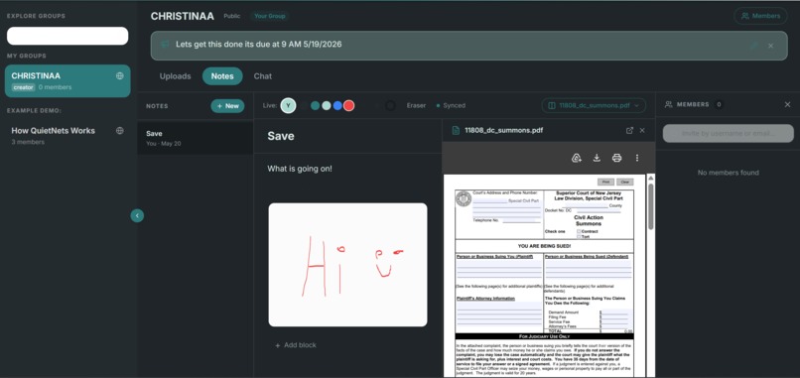The image size is (800, 378).
Task: Click the text What is going on!
Action: (300, 169)
